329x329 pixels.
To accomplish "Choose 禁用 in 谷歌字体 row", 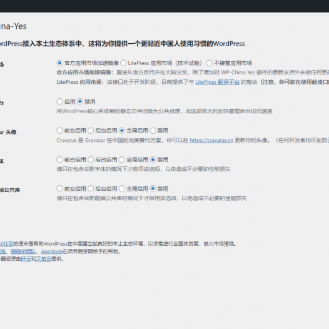I will coord(153,159).
